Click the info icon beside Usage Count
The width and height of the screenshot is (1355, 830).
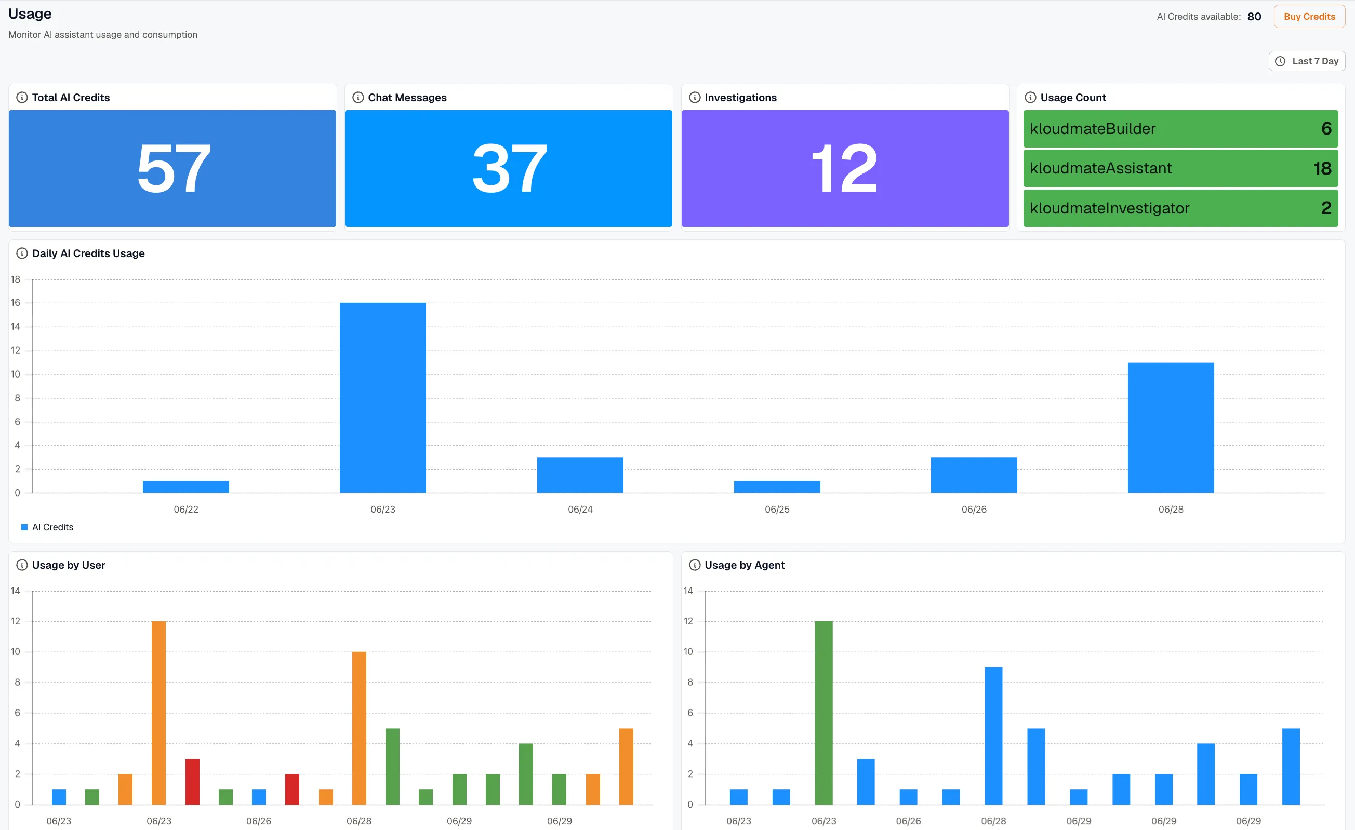click(x=1031, y=97)
